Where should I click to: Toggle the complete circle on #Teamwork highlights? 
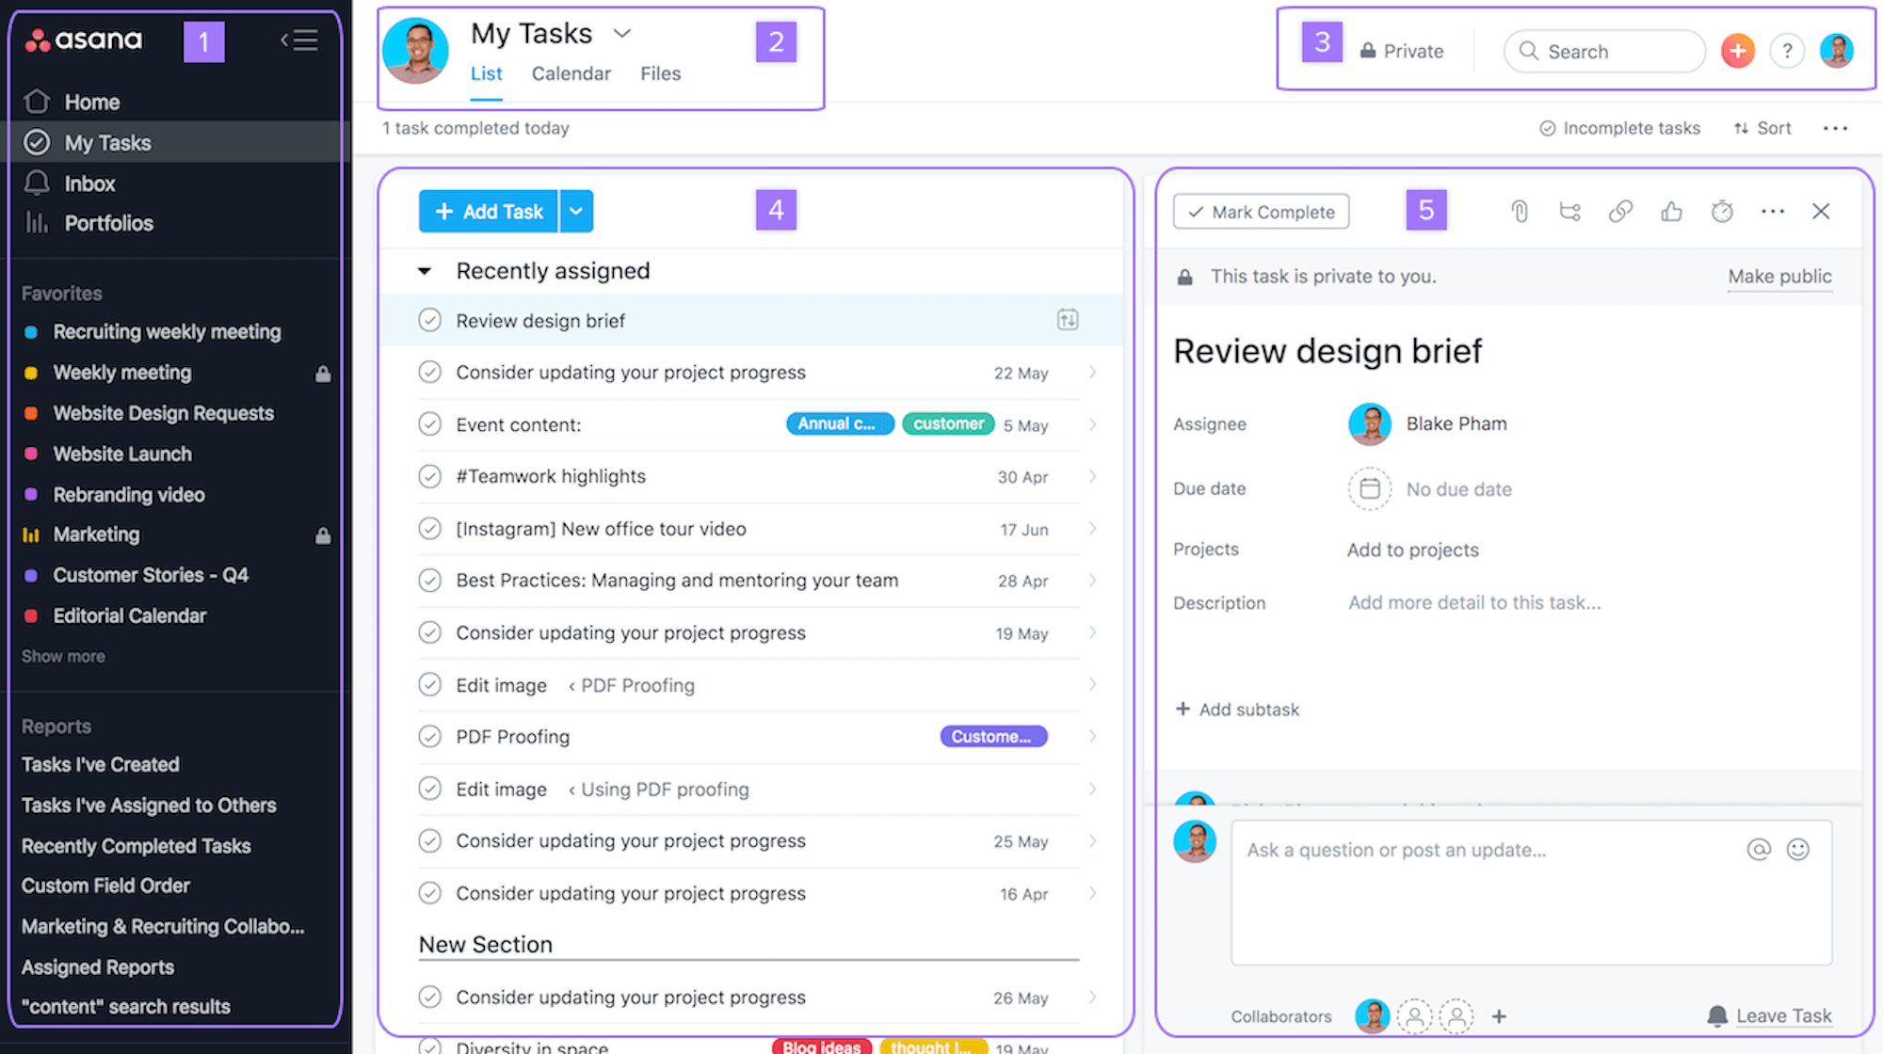430,476
